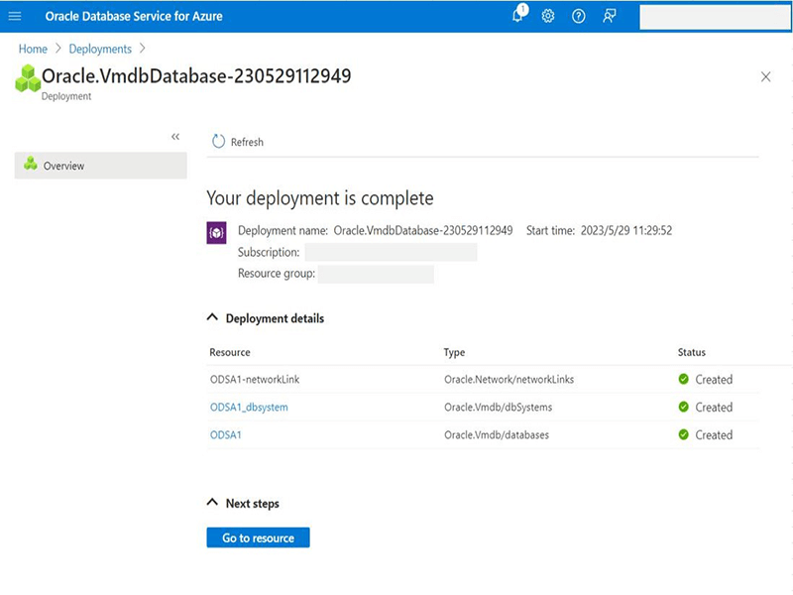The width and height of the screenshot is (793, 595).
Task: Click green check for ODSA1_dbsystem status
Action: (684, 407)
